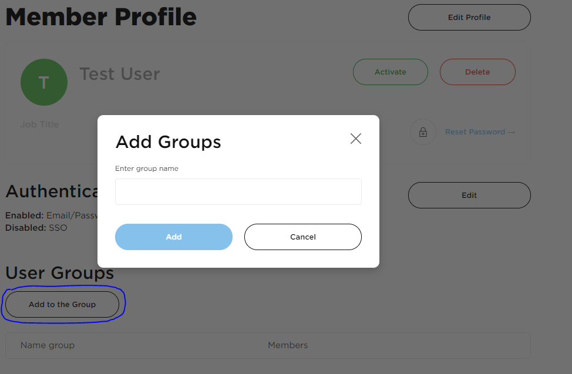Click the Name group column header
Viewport: 572px width, 374px height.
click(48, 345)
